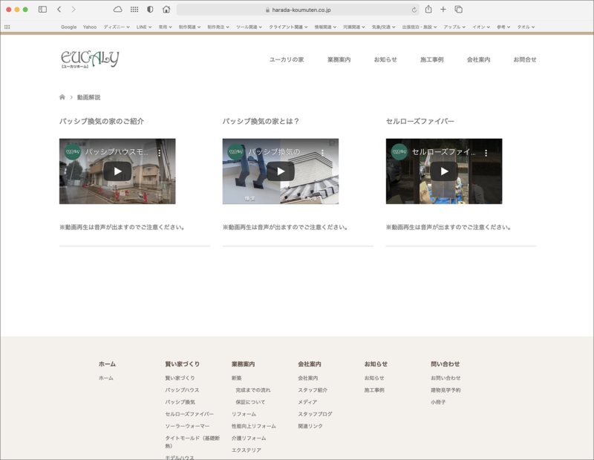Click the セルローズファイバー section heading

pos(420,121)
